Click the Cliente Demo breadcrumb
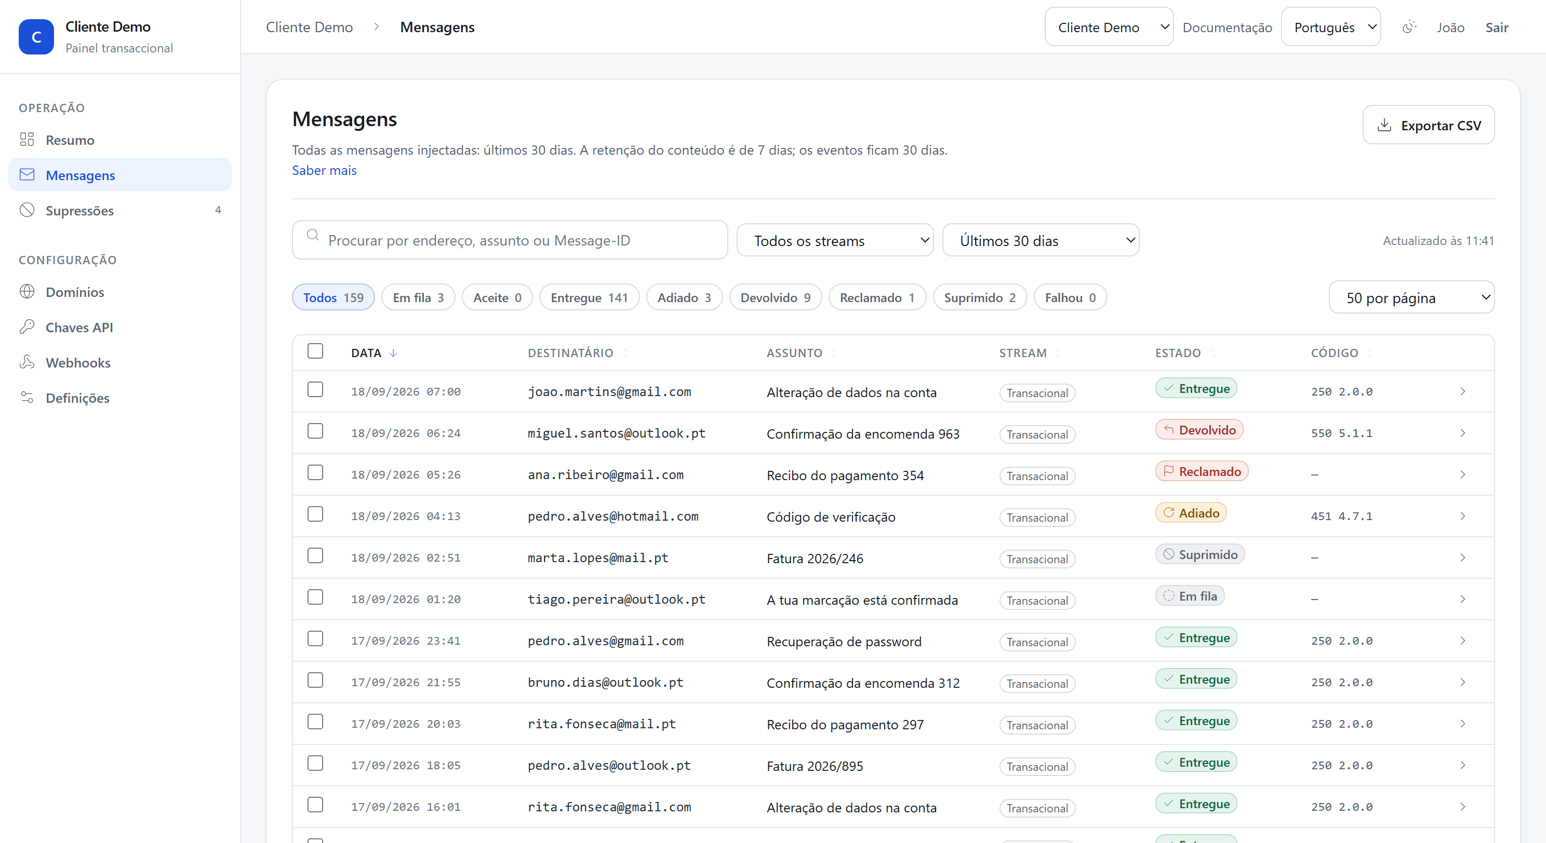Image resolution: width=1546 pixels, height=843 pixels. [309, 27]
